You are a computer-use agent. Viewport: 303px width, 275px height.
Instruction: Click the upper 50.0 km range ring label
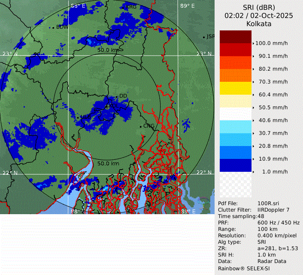pos(108,50)
